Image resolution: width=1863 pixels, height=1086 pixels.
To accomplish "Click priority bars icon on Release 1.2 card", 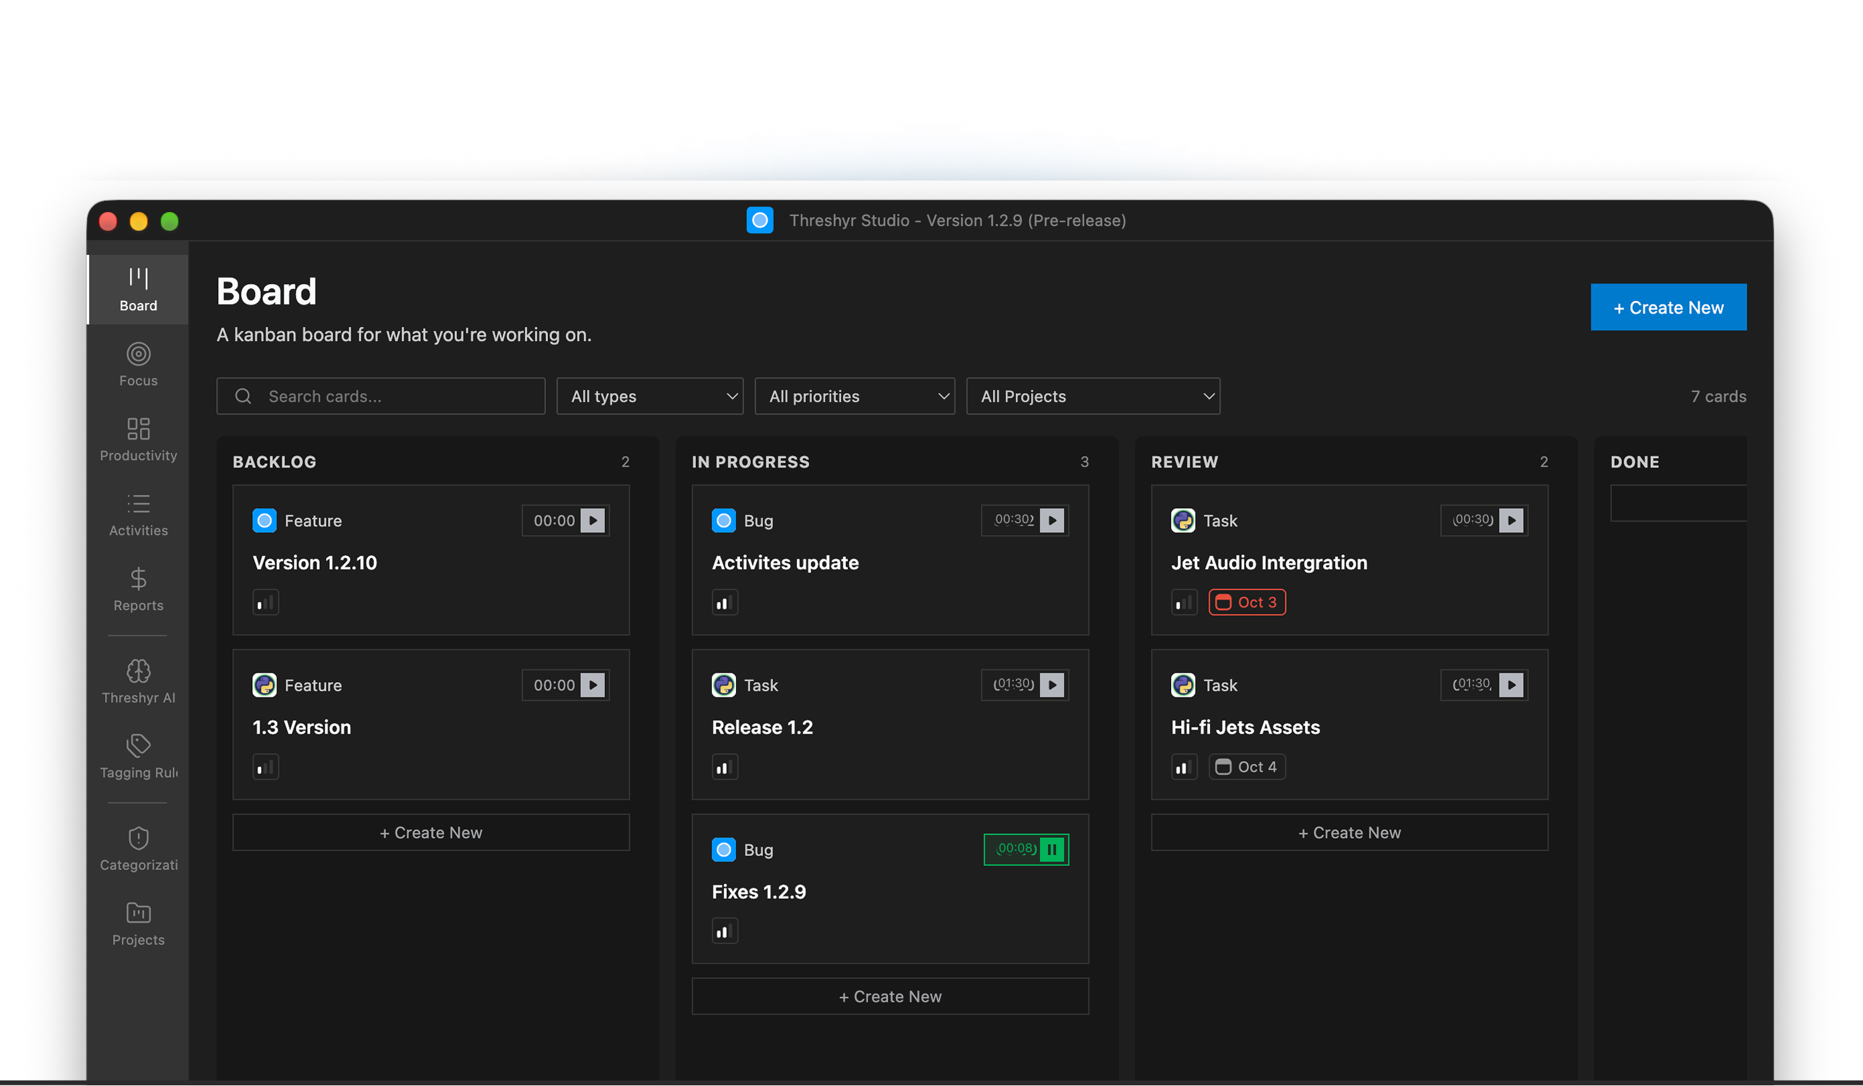I will point(725,767).
